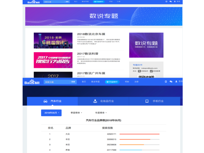Expand the 季度榜单 dropdown
The height and width of the screenshot is (153, 204).
[x=76, y=113]
